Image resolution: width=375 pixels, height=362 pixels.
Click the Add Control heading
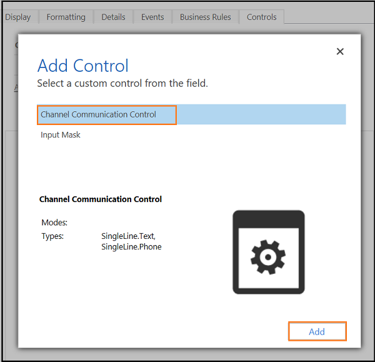[x=83, y=66]
